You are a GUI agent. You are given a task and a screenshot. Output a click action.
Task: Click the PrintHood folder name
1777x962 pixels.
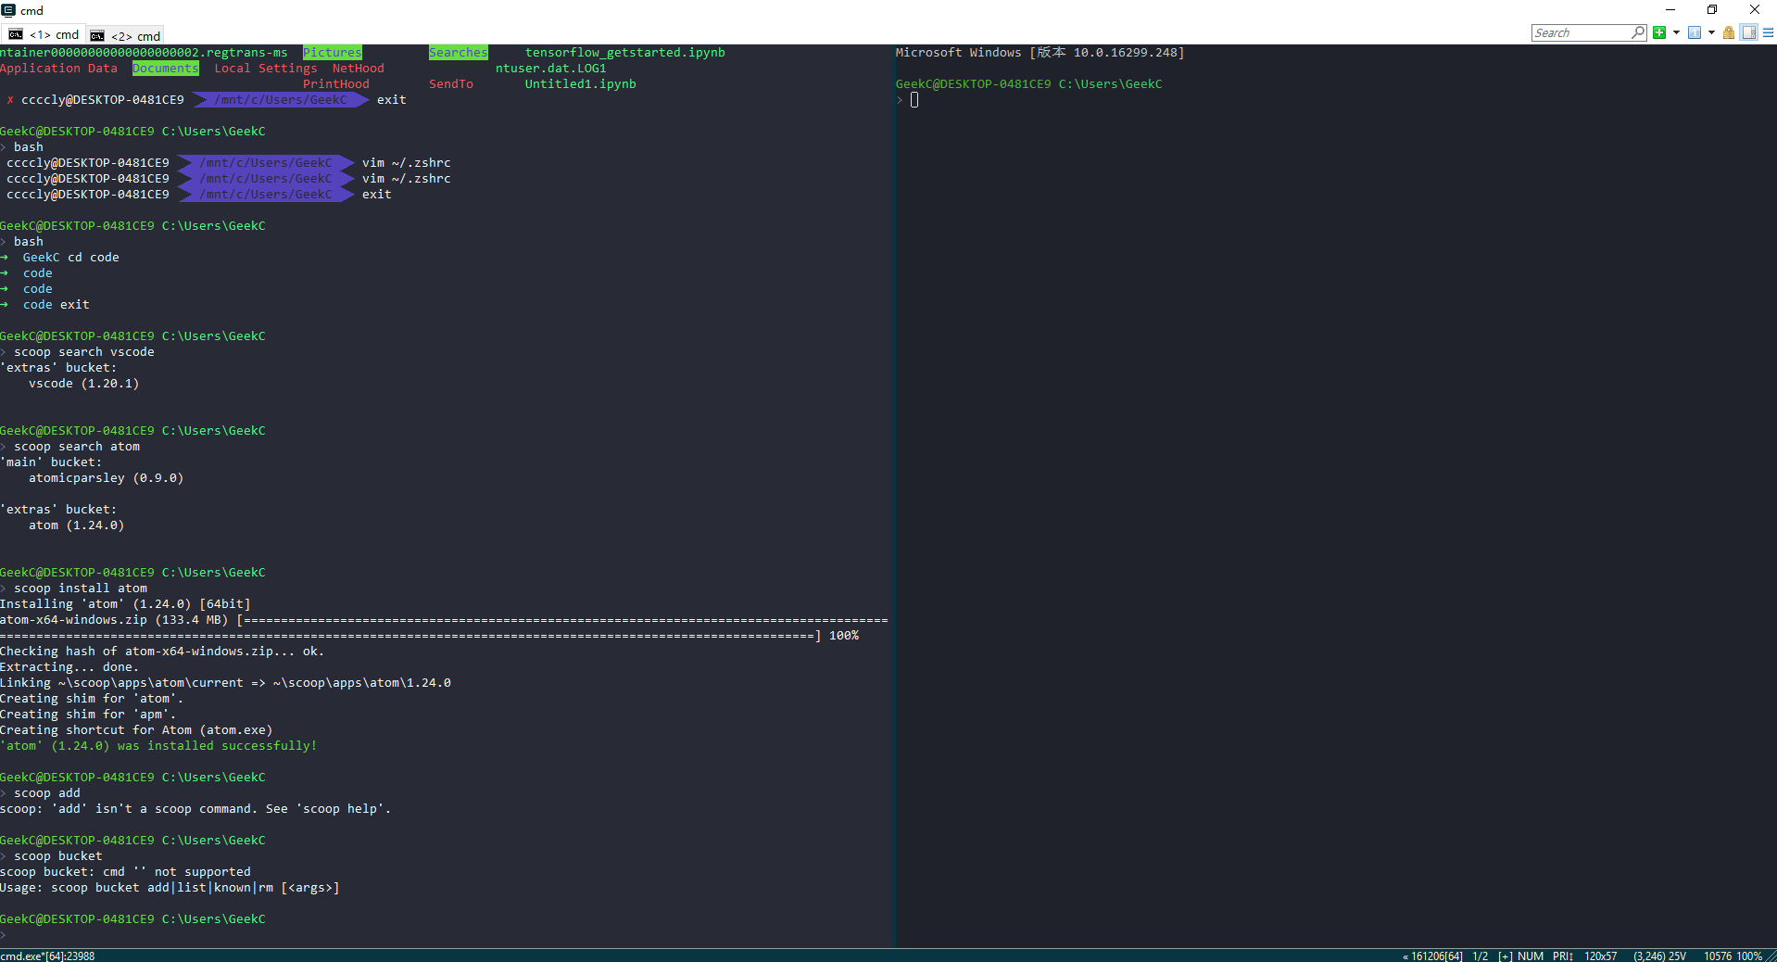click(x=336, y=84)
